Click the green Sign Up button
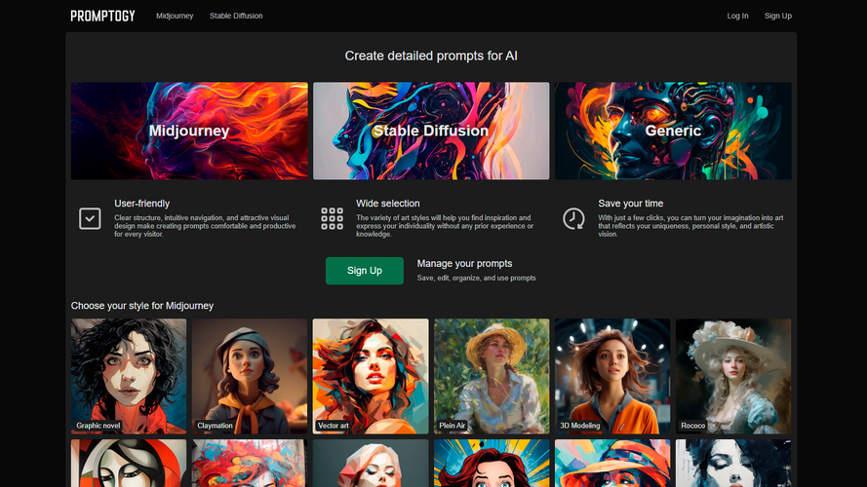867x487 pixels. tap(365, 271)
